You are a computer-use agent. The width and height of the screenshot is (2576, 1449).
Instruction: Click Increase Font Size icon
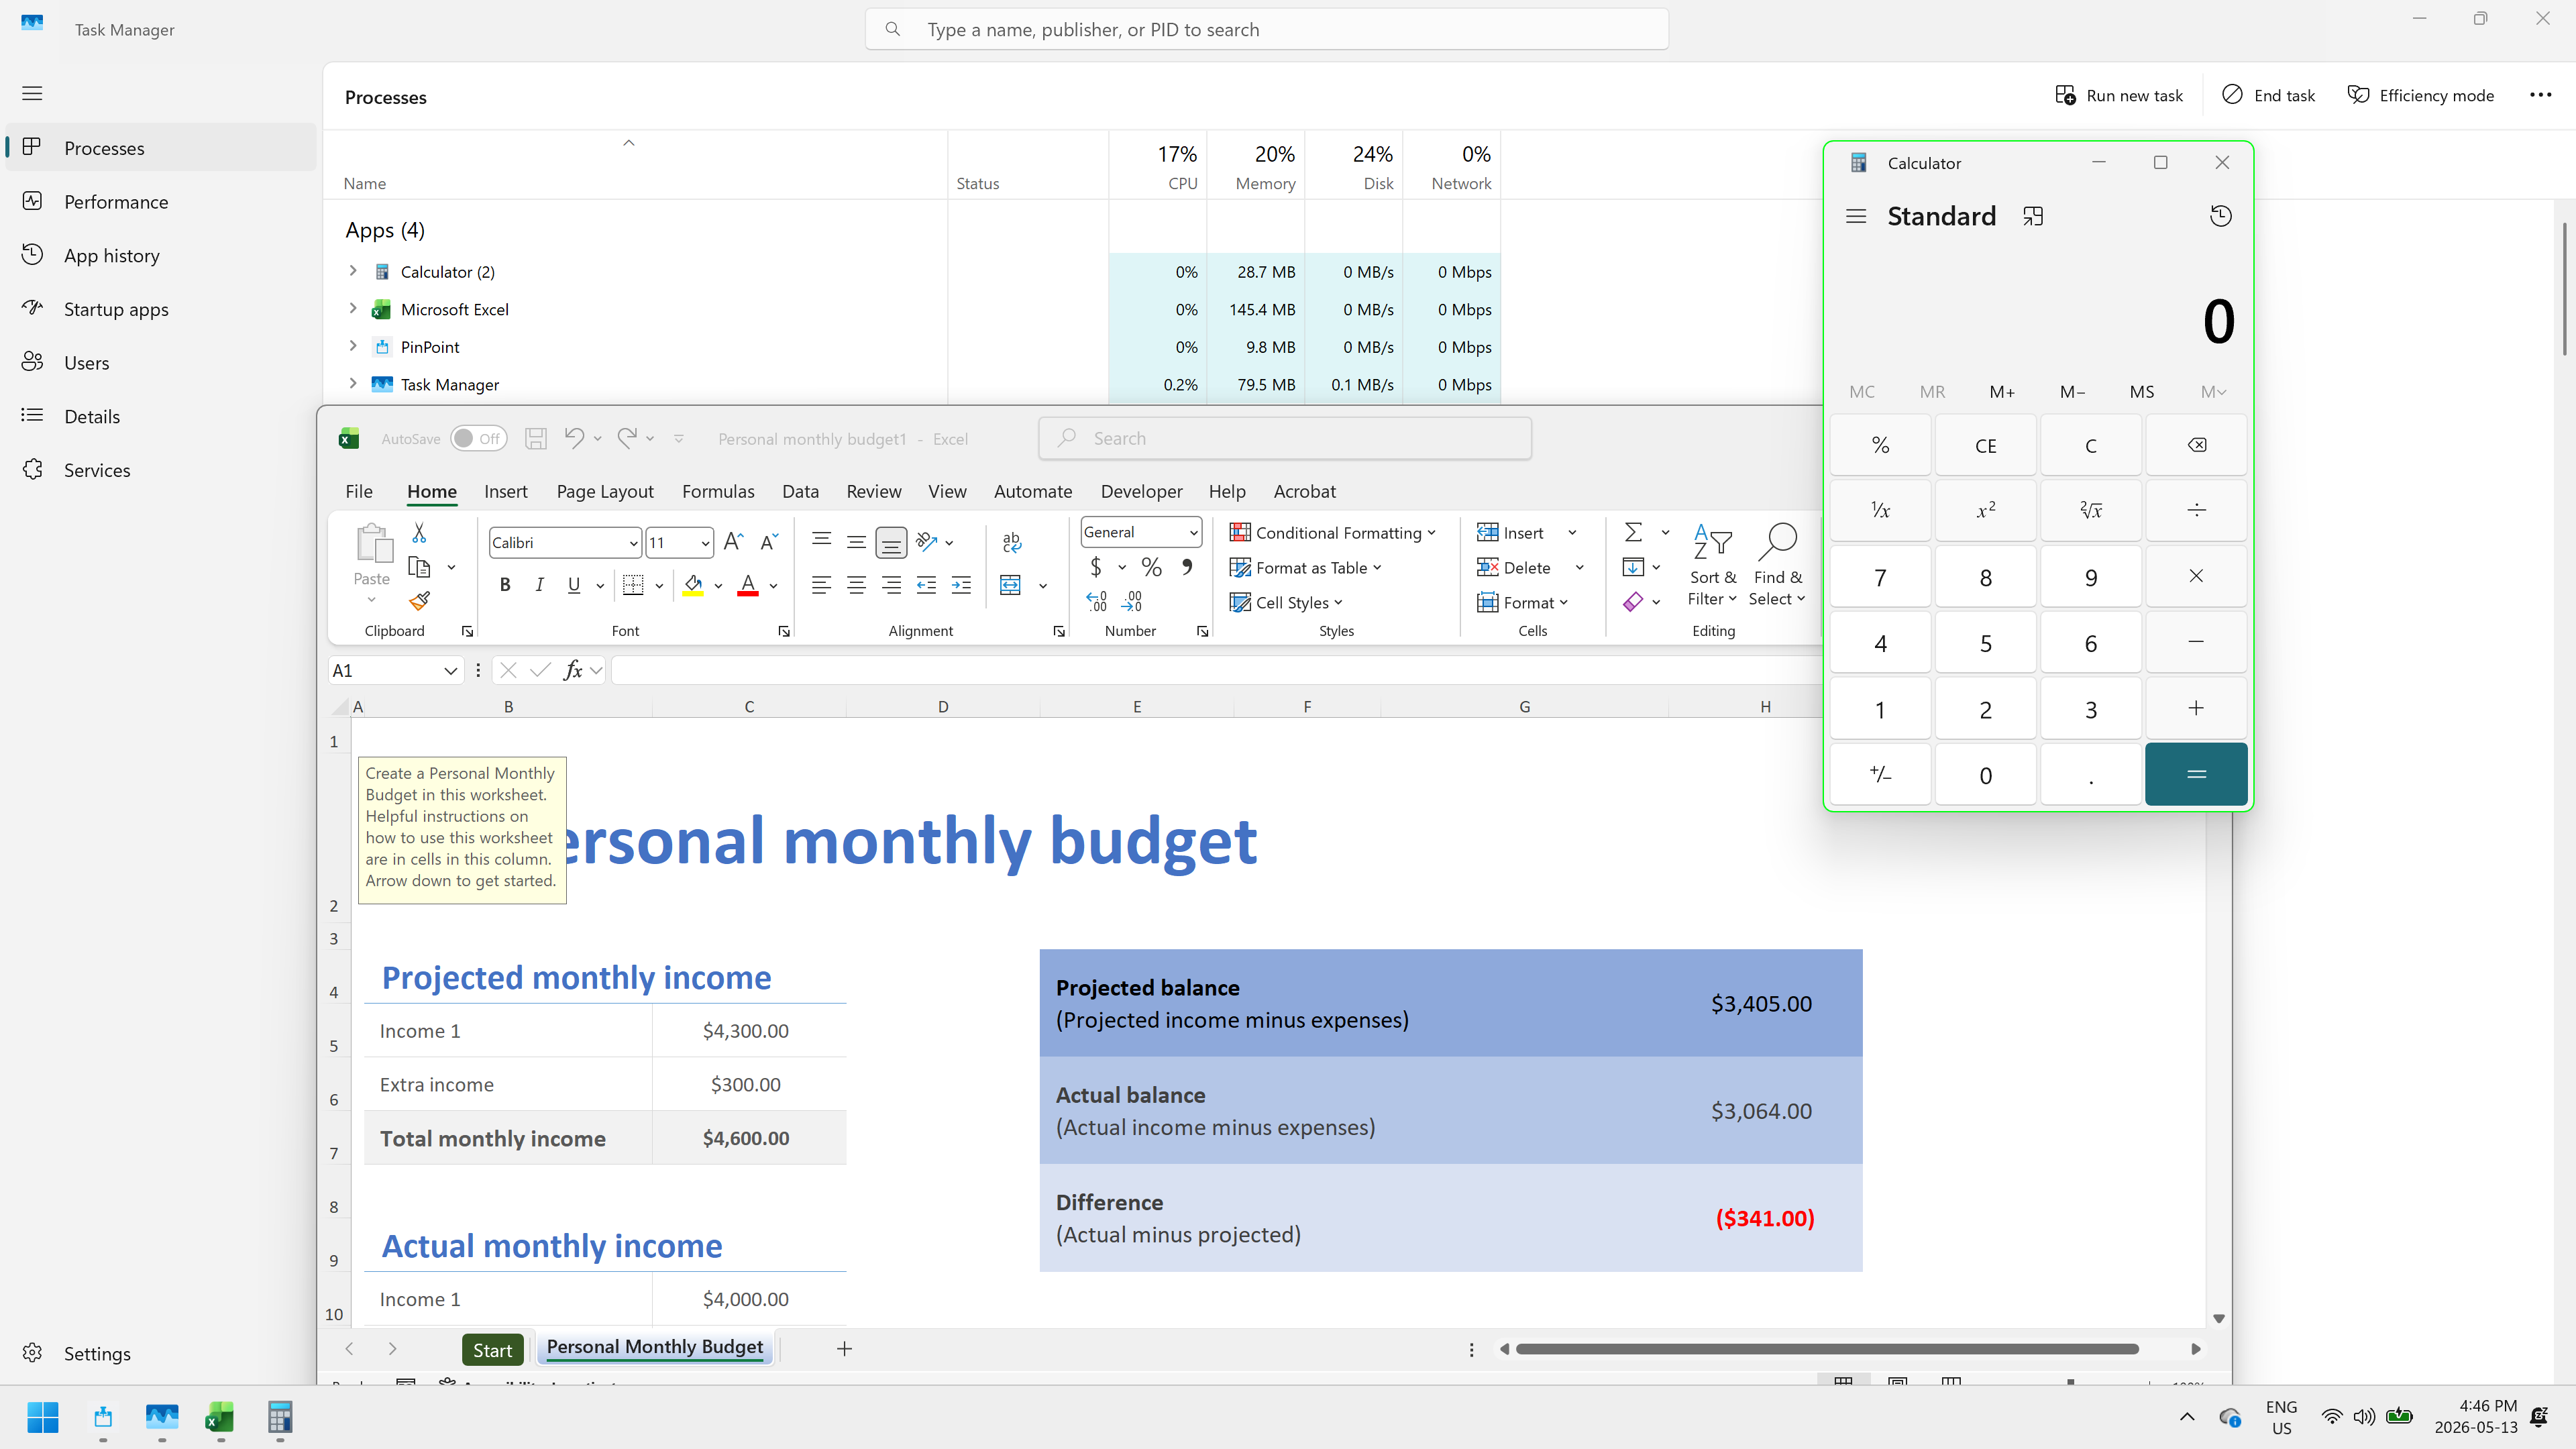(733, 542)
